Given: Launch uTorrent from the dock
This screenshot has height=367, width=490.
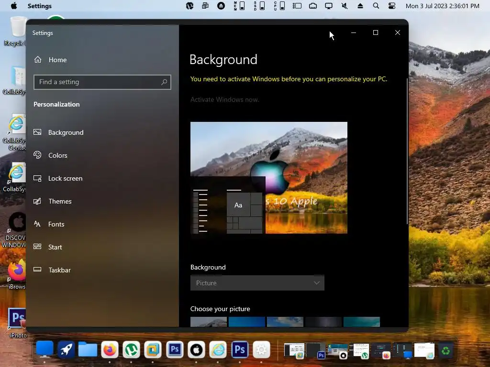Looking at the screenshot, I should pyautogui.click(x=131, y=349).
